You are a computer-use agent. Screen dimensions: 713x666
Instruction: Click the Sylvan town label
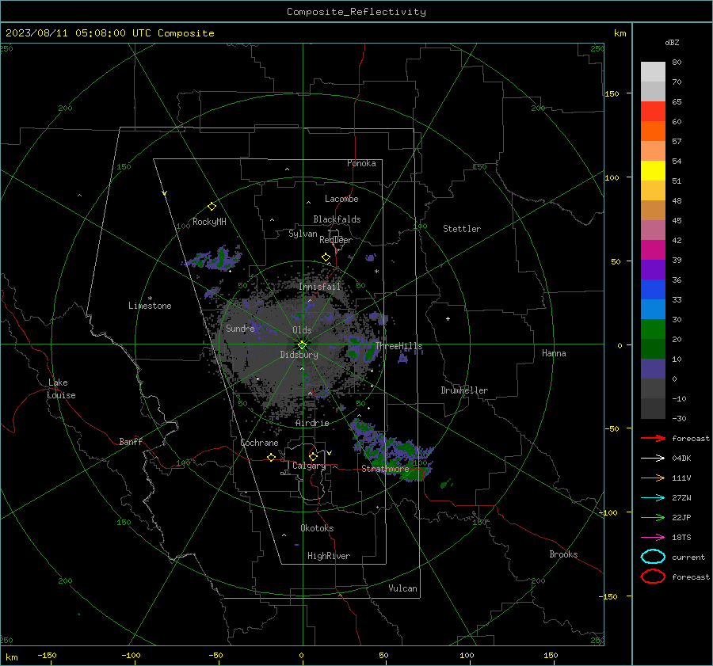303,234
